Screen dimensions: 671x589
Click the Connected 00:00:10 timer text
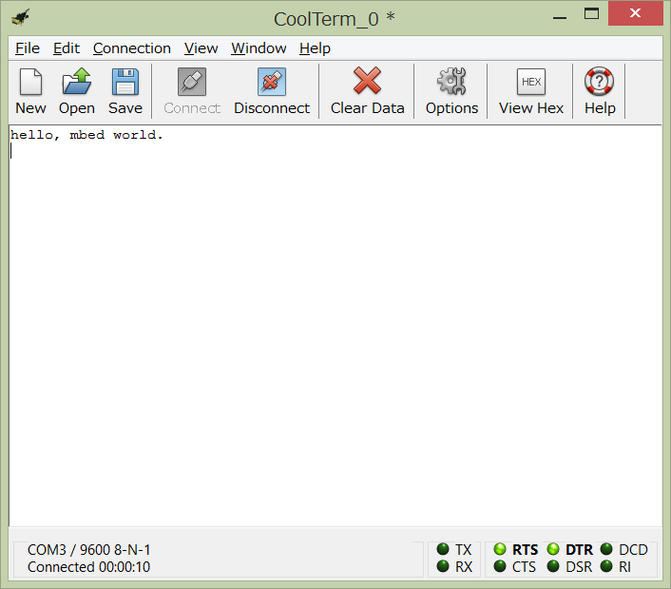tap(89, 567)
